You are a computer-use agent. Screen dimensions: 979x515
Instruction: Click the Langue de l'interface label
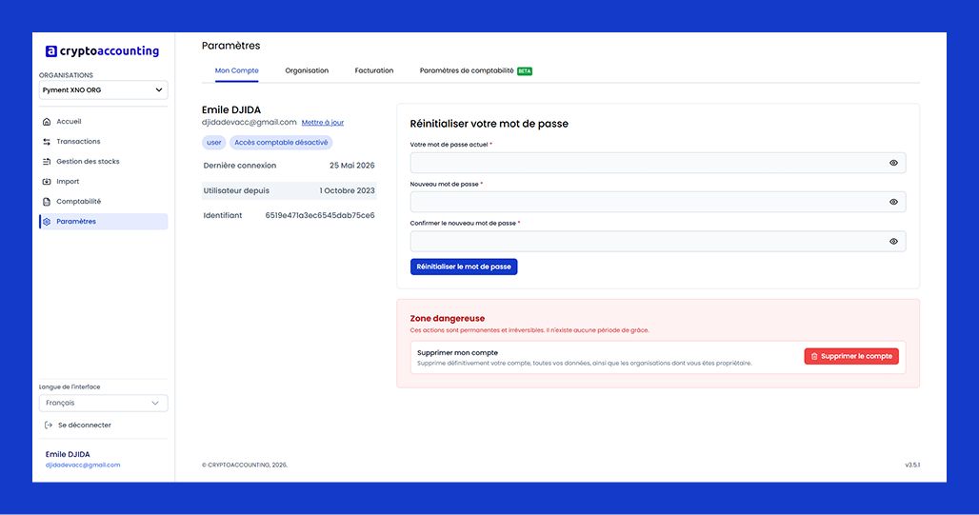(x=70, y=387)
